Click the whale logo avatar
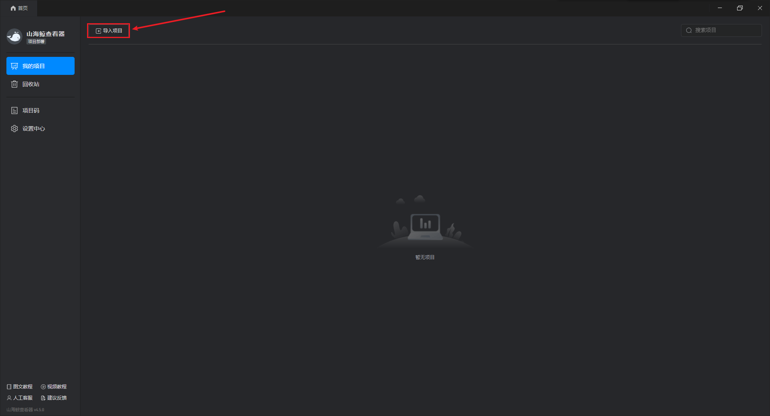The image size is (770, 416). click(14, 36)
